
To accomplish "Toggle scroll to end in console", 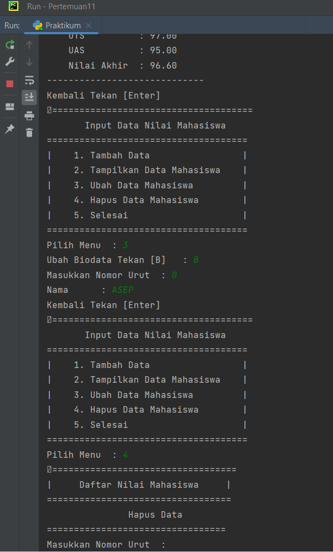I will (29, 97).
